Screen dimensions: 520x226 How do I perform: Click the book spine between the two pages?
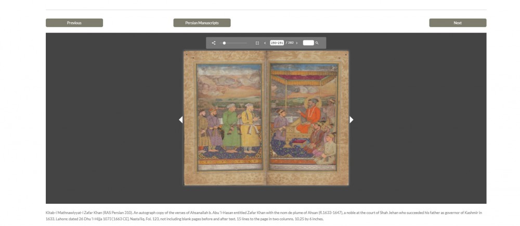point(266,118)
